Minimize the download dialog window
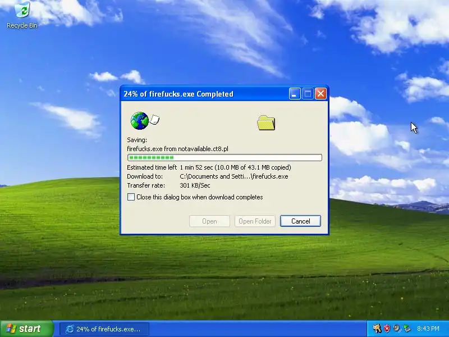 pyautogui.click(x=294, y=94)
